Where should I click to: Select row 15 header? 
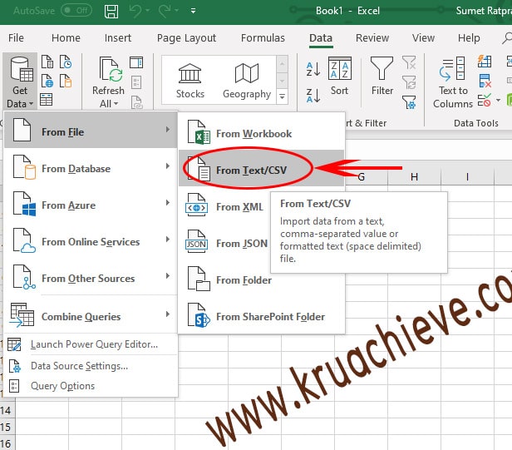pos(6,427)
